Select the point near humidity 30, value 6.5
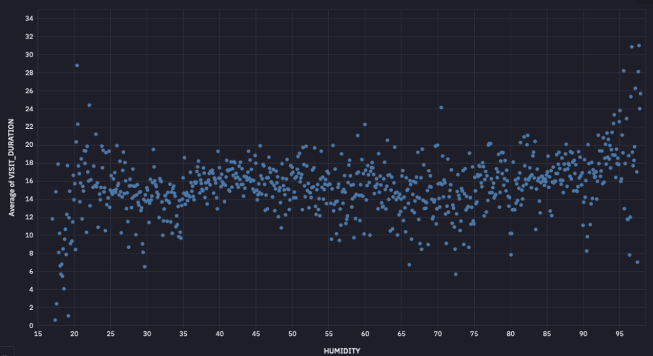This screenshot has height=356, width=653. (x=145, y=267)
